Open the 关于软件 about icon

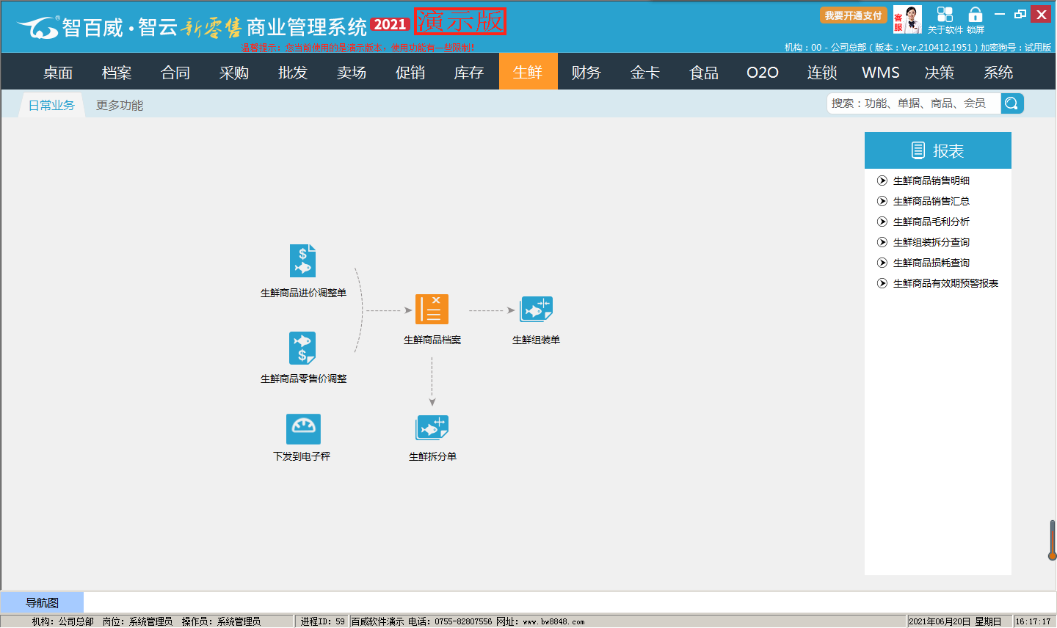tap(945, 16)
